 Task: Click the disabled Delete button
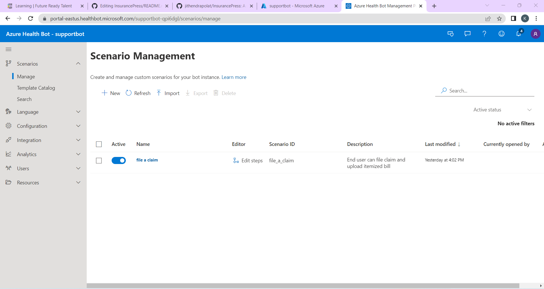225,93
